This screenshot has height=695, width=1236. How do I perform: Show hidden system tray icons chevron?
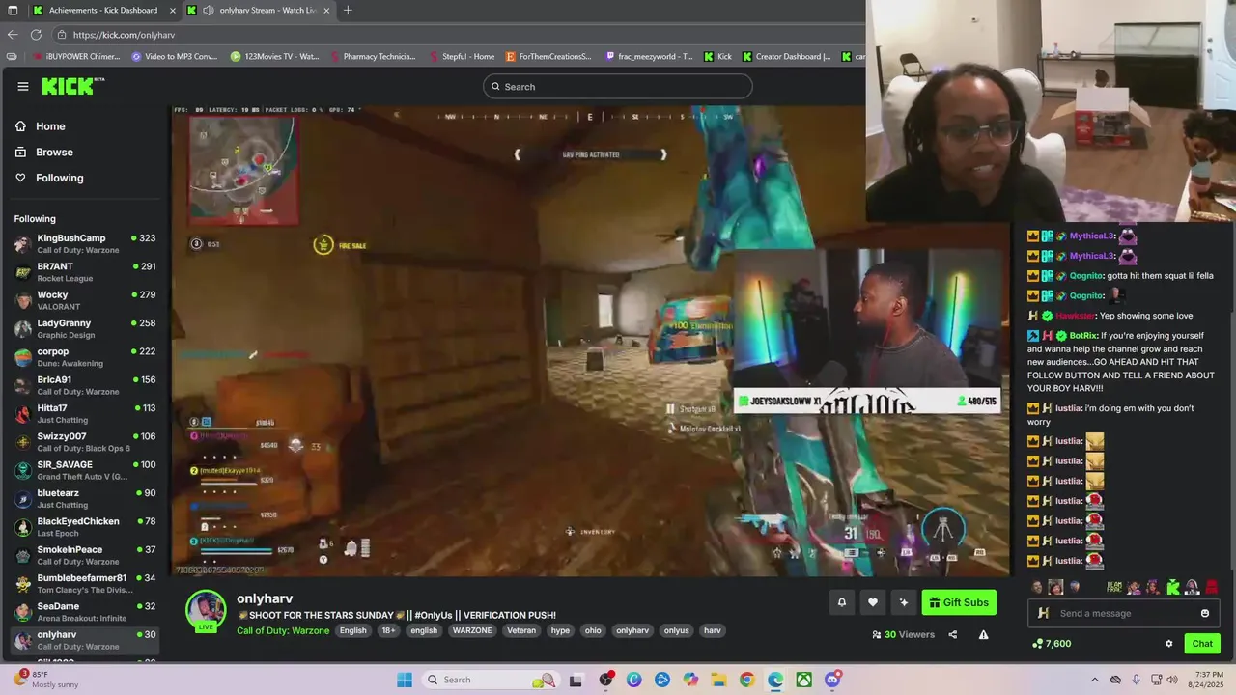1096,680
